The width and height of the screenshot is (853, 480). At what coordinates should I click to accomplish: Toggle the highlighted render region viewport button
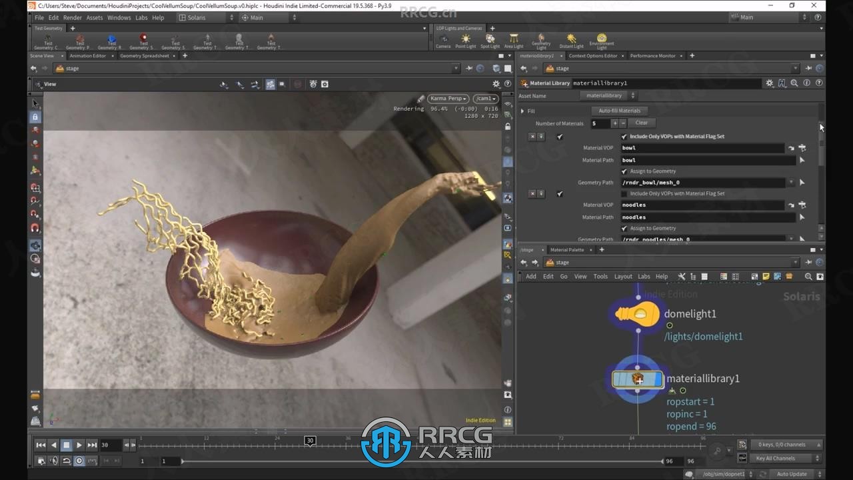[270, 84]
